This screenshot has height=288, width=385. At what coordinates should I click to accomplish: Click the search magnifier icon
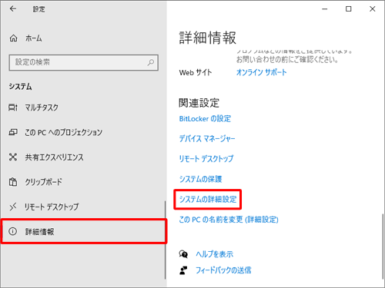151,62
